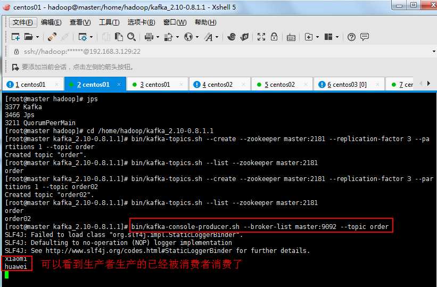Expand the Open Session folder dropdown arrow
The height and width of the screenshot is (287, 437).
tap(37, 37)
